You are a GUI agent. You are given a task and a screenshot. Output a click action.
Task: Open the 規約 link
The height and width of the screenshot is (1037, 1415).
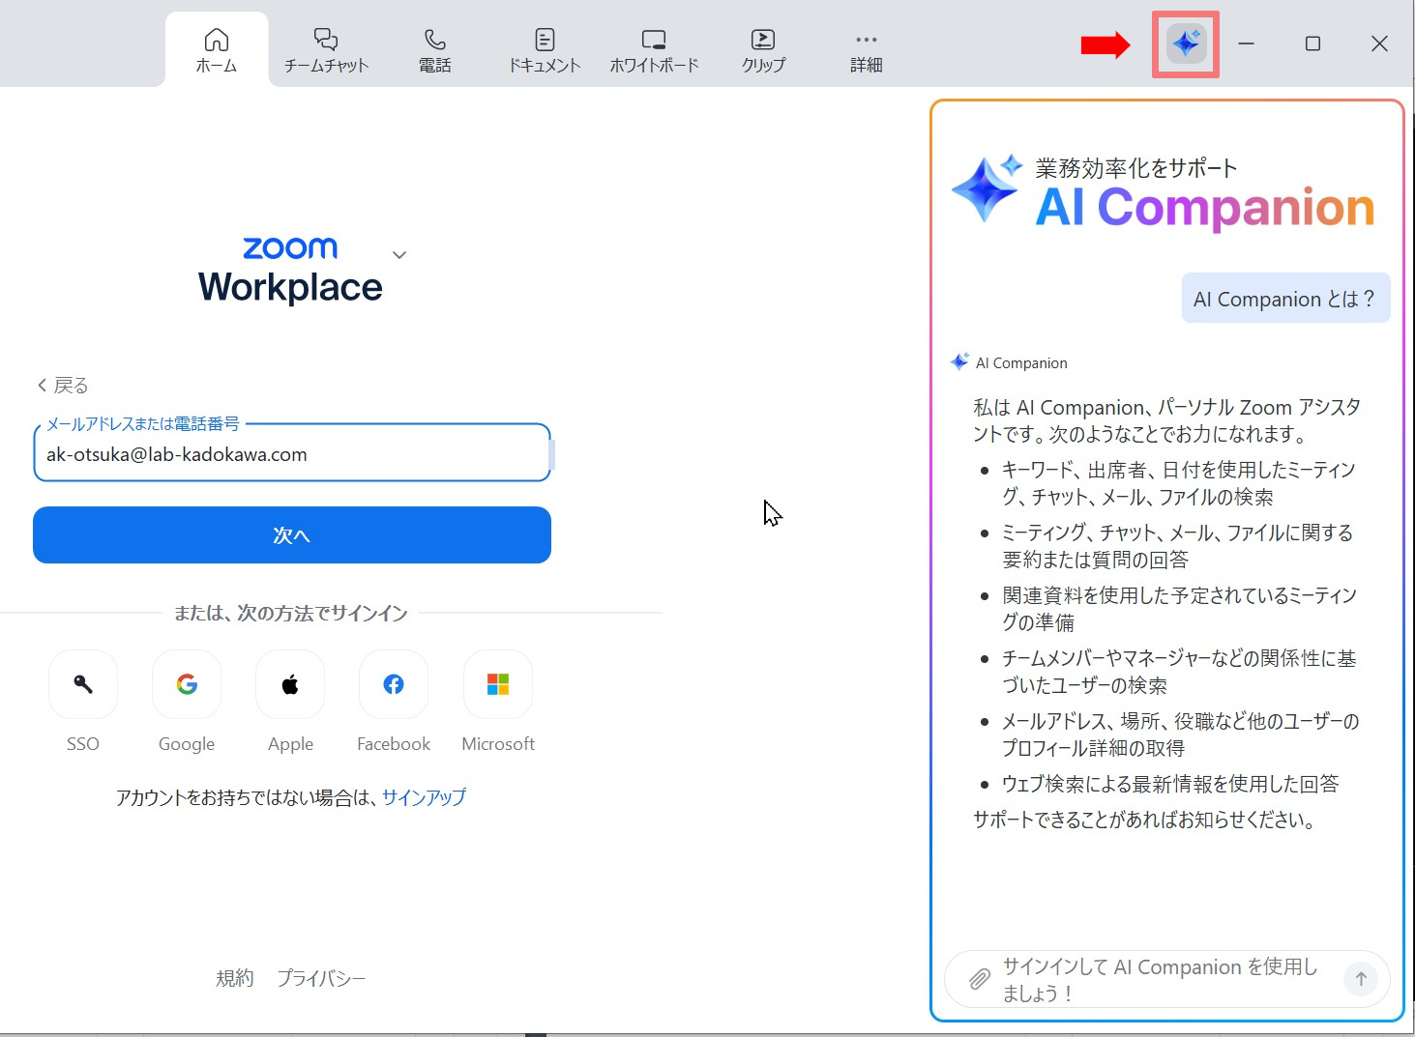tap(235, 978)
